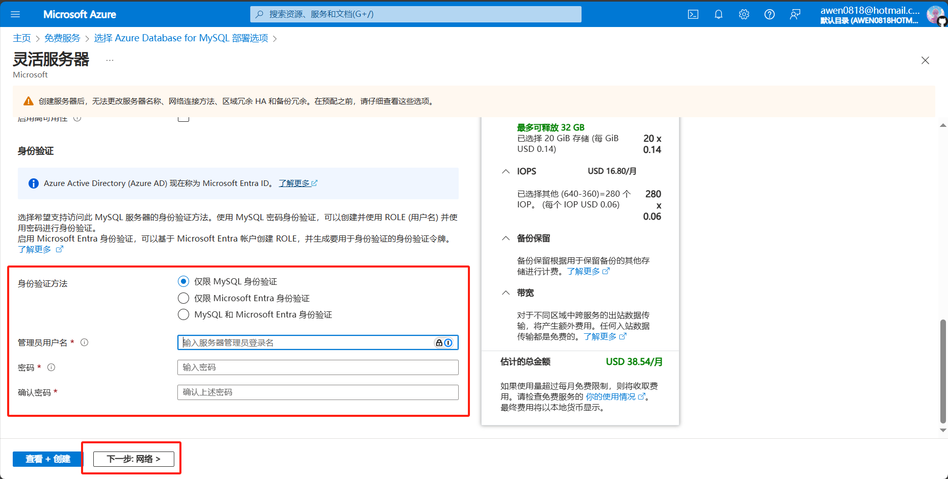This screenshot has width=948, height=479.
Task: Open 了解更多 link under 带宽
Action: (x=605, y=336)
